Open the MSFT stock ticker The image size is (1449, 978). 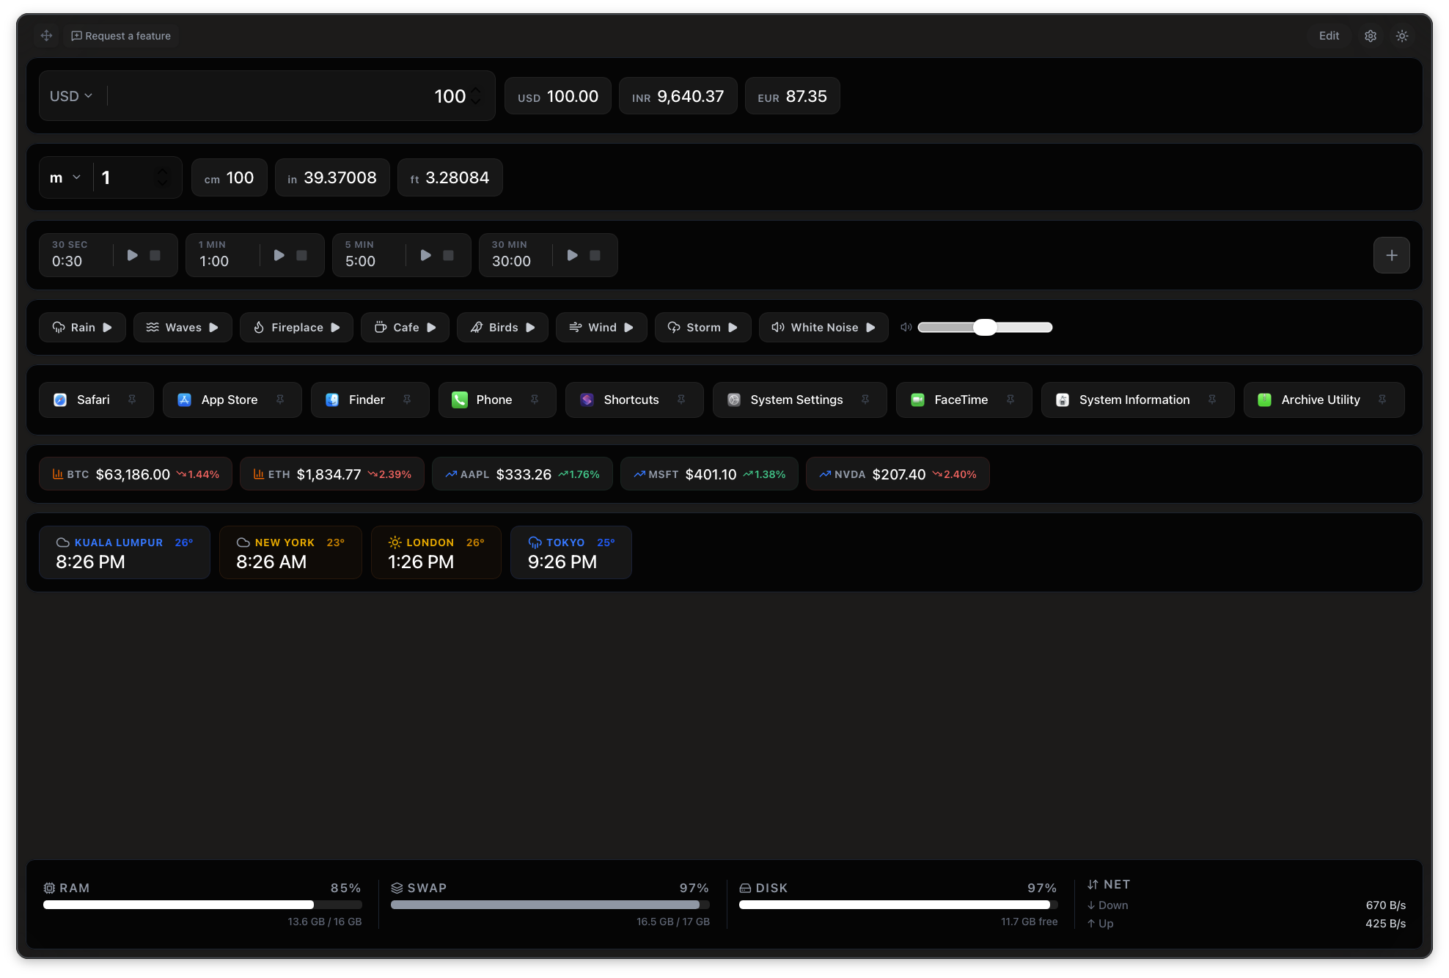coord(709,474)
